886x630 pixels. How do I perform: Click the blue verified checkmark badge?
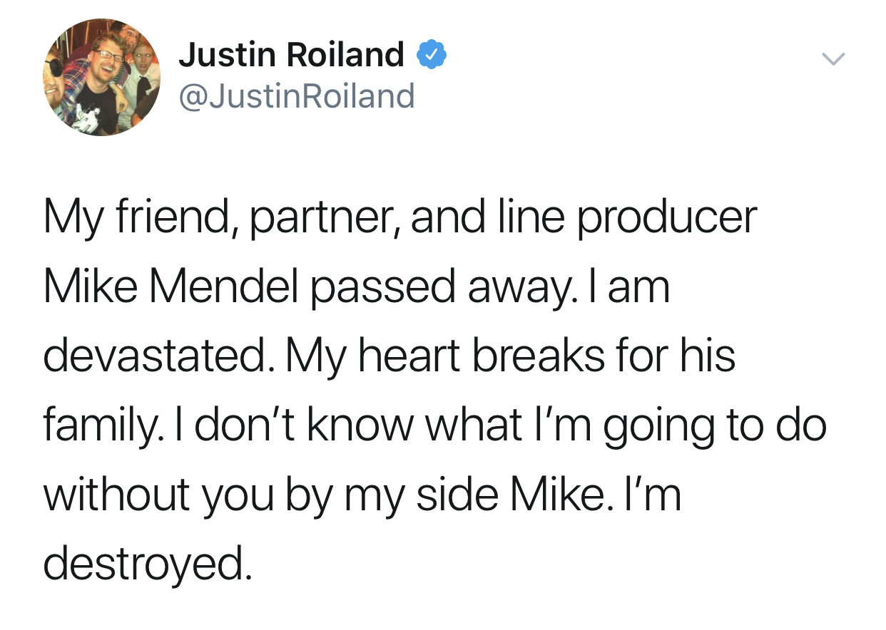432,55
